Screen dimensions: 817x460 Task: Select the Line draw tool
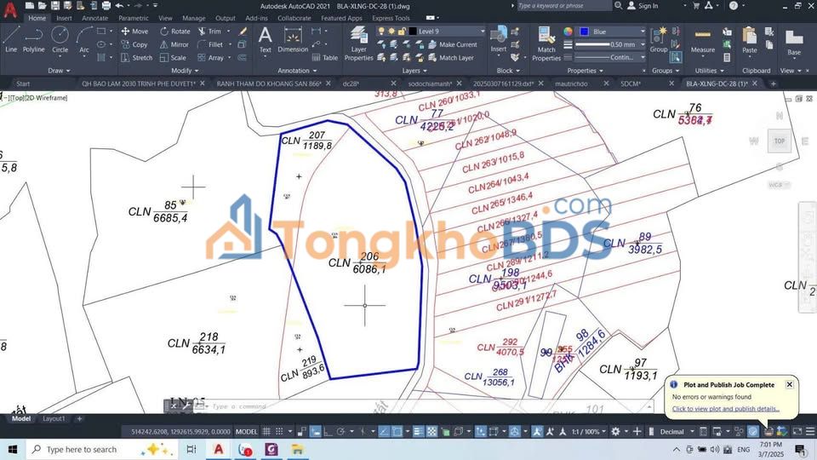[11, 39]
